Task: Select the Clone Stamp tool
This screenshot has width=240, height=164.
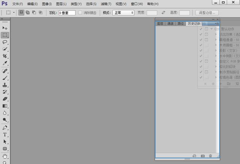Action: coord(5,85)
